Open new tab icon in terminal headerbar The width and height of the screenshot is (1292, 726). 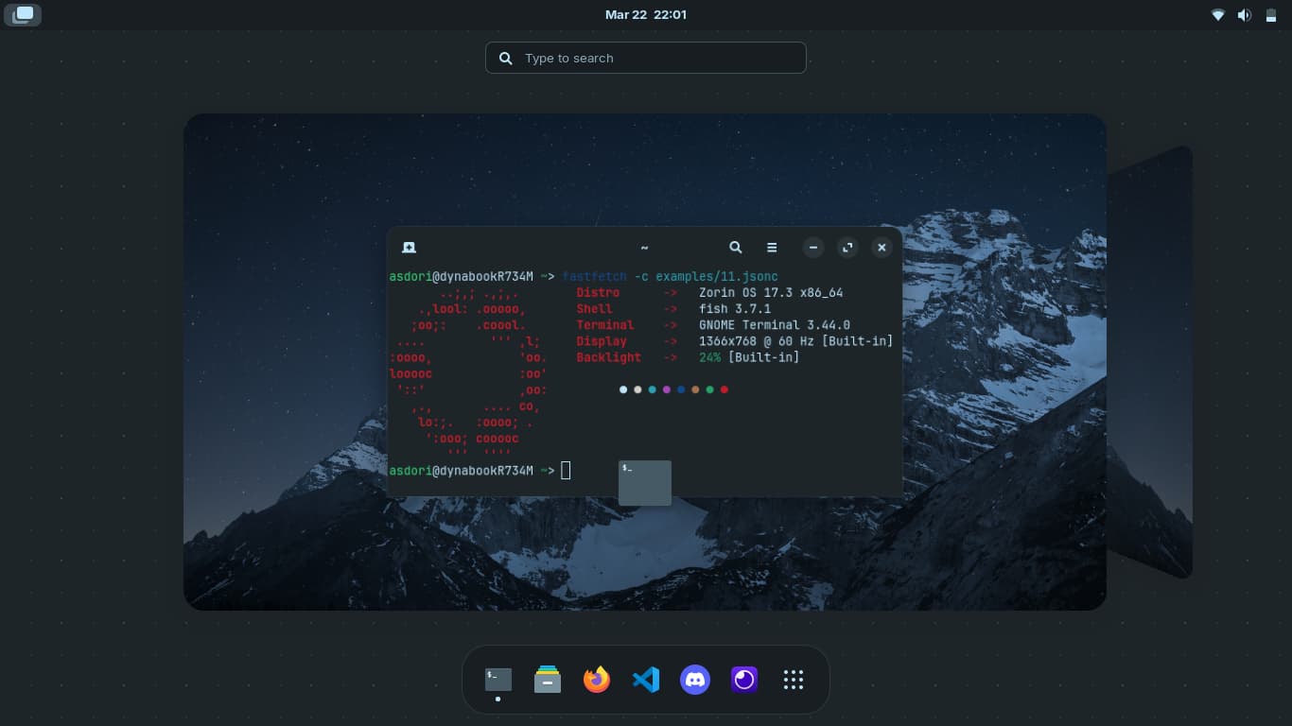[x=409, y=248]
